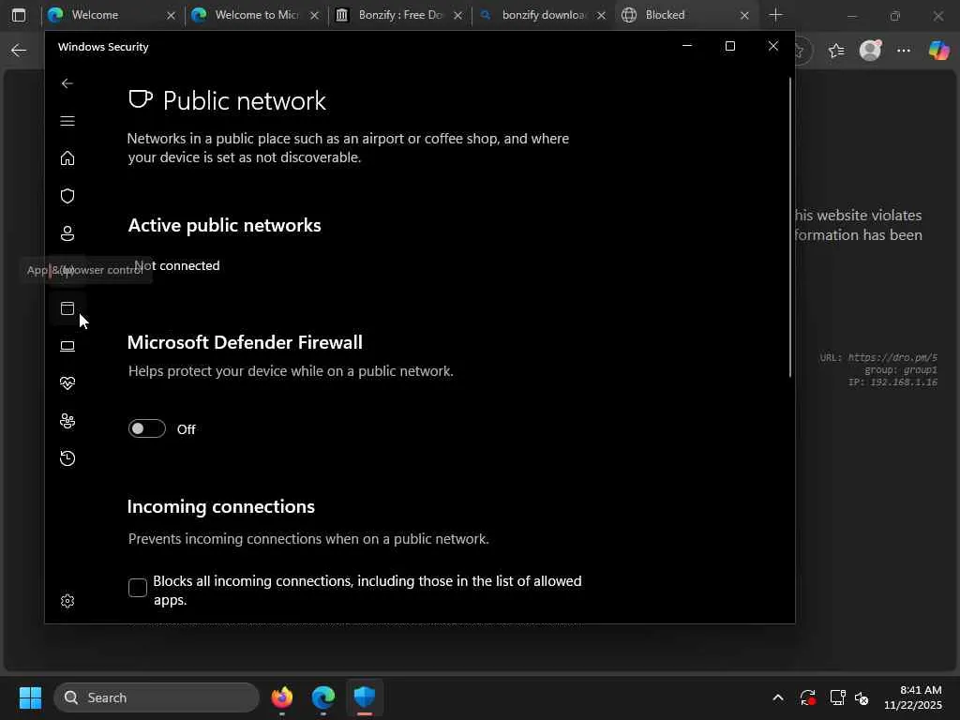Click the Windows Security vertical scrollbar

coord(789,227)
